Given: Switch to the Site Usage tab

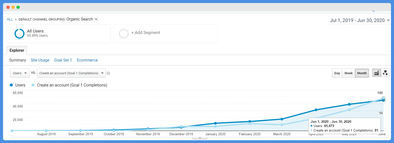Looking at the screenshot, I should [40, 60].
